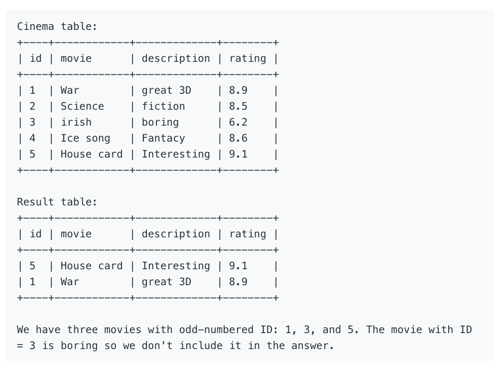Select 'War' in the Cinema table
This screenshot has height=365, width=498.
(70, 90)
